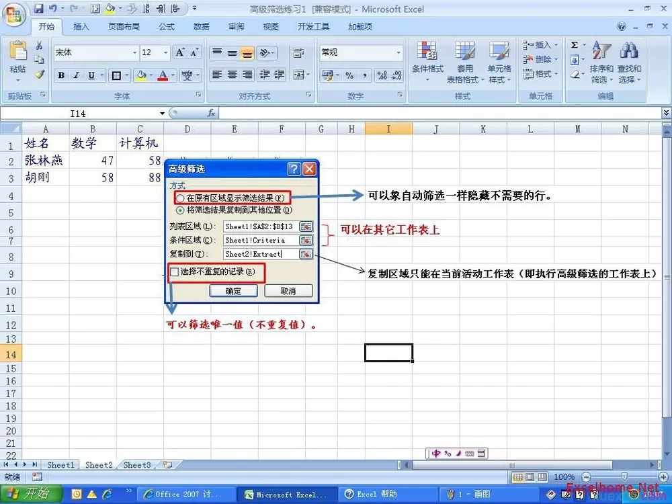Open font color dropdown arrow
The height and width of the screenshot is (504, 672).
173,75
